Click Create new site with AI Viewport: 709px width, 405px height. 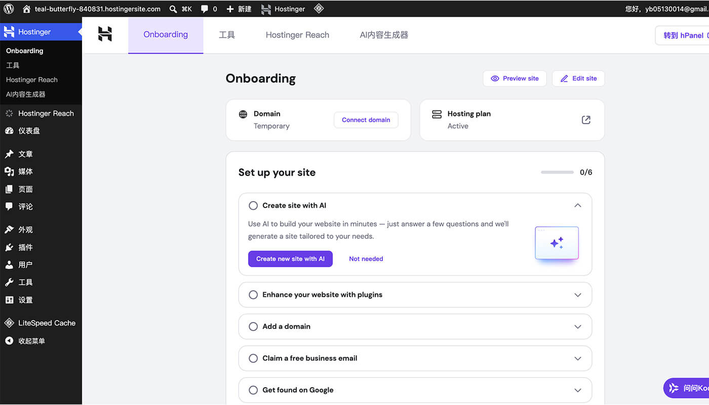point(290,259)
